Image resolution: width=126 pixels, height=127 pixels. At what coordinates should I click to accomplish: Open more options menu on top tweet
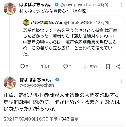pyautogui.click(x=121, y=5)
